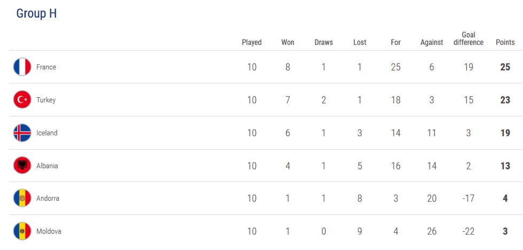Open the Turkey team link
523x250 pixels.
46,100
